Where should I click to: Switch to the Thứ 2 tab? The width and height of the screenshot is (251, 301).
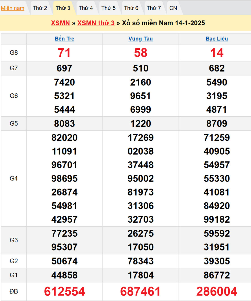click(x=40, y=8)
